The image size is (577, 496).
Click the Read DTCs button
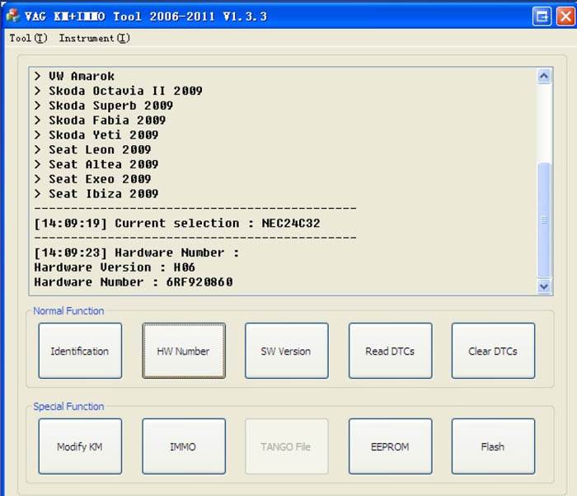pos(391,351)
